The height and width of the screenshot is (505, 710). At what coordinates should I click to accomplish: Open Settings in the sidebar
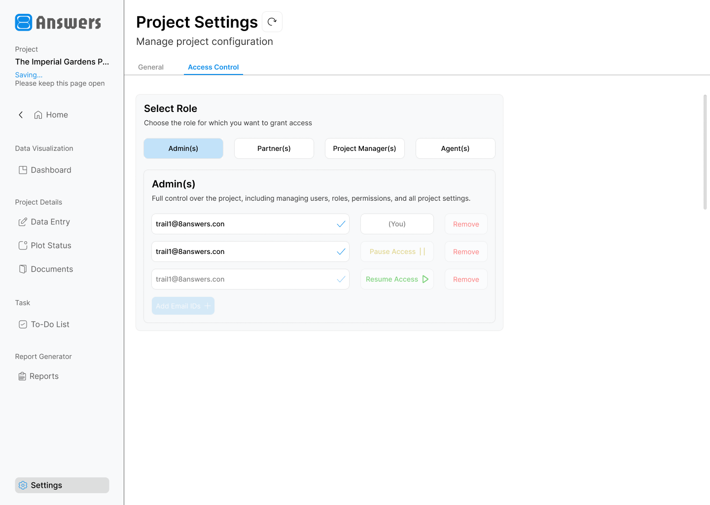62,485
